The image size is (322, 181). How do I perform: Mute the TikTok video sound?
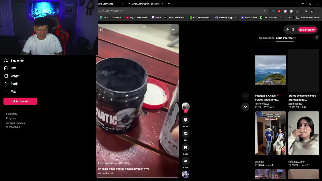tap(101, 30)
